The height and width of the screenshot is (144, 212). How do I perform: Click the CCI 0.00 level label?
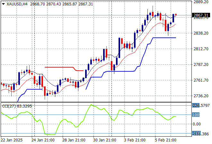197,124
